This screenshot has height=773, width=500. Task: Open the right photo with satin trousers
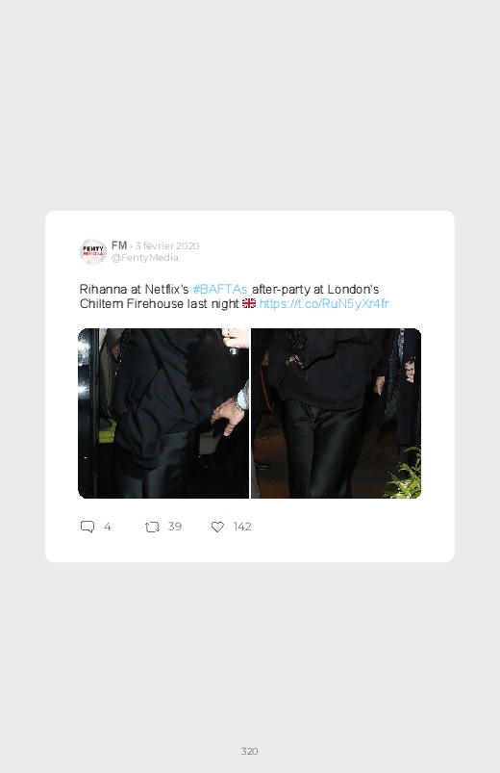point(337,413)
